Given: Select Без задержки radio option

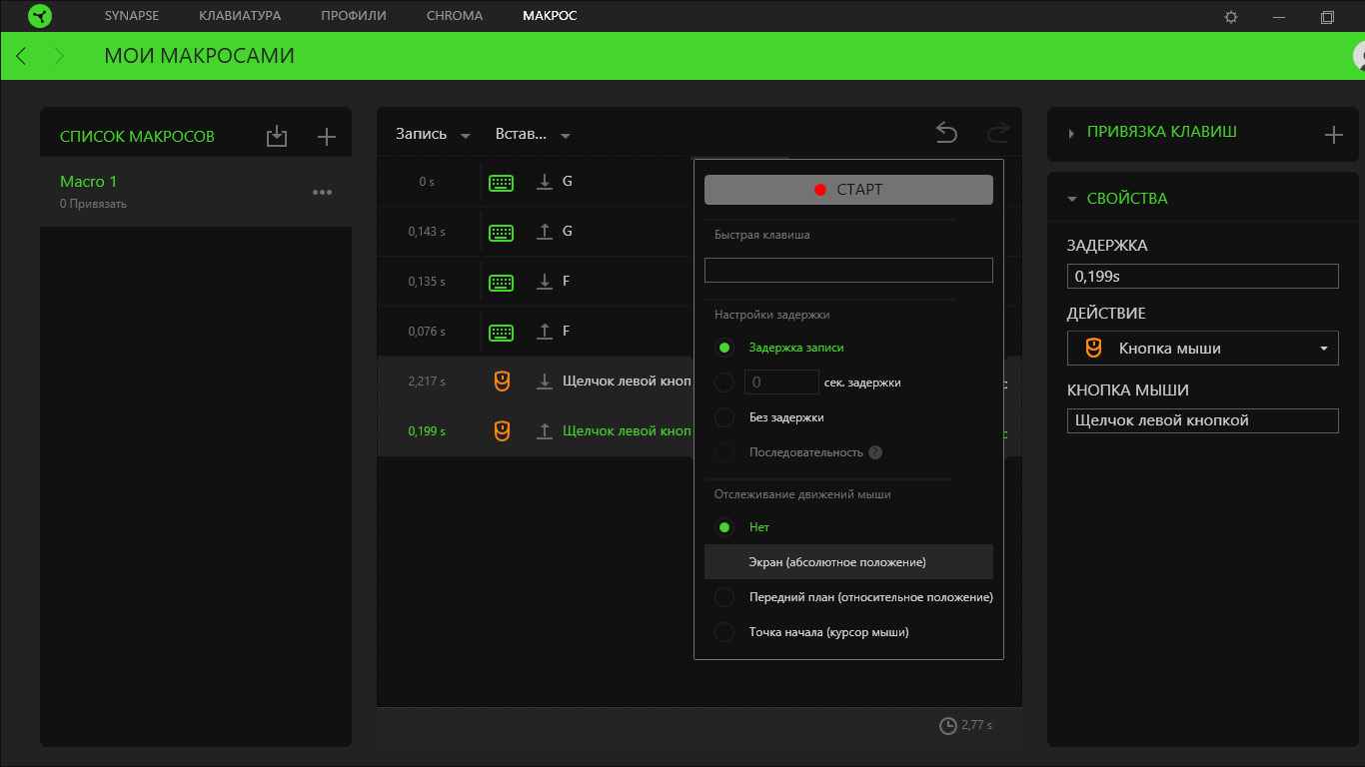Looking at the screenshot, I should (x=725, y=417).
